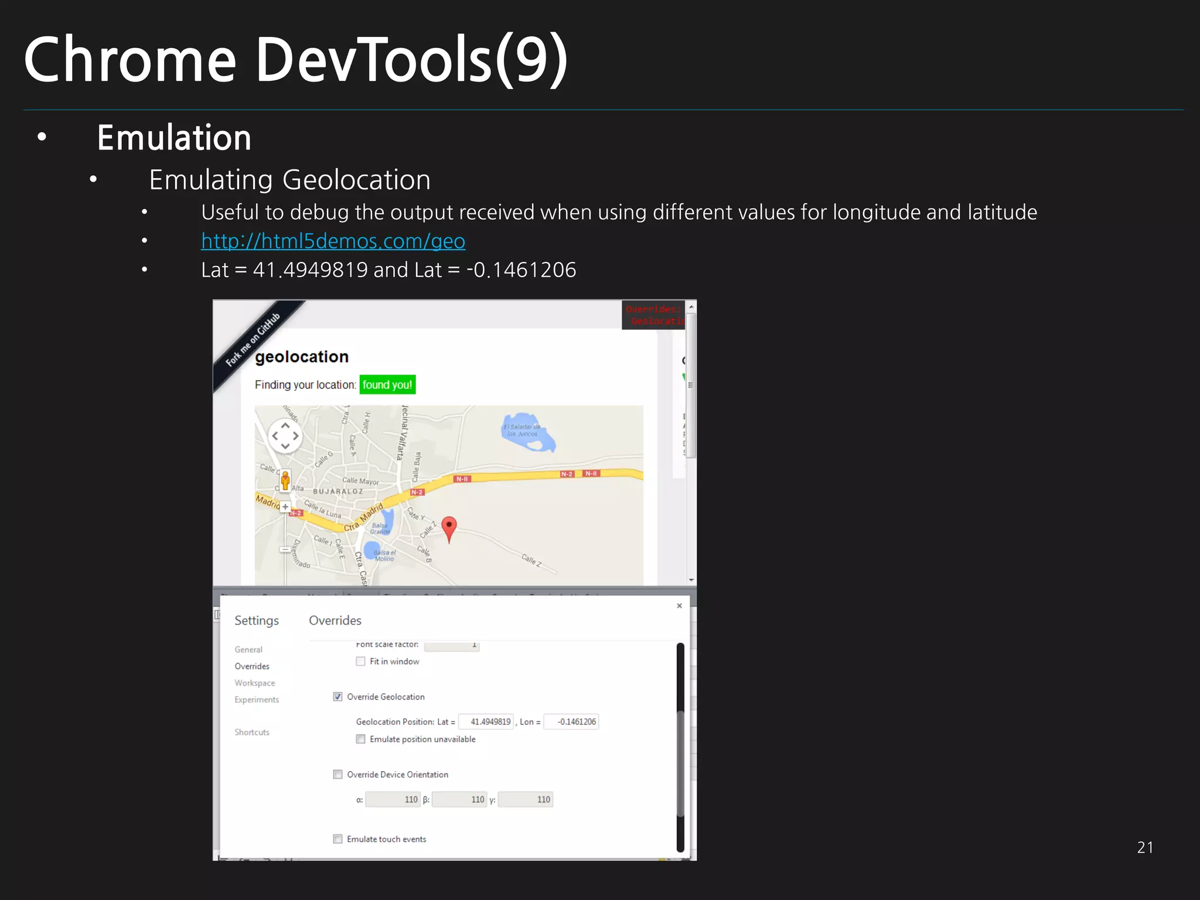The width and height of the screenshot is (1200, 900).
Task: Click the Overrides: Geolocation red badge
Action: point(653,315)
